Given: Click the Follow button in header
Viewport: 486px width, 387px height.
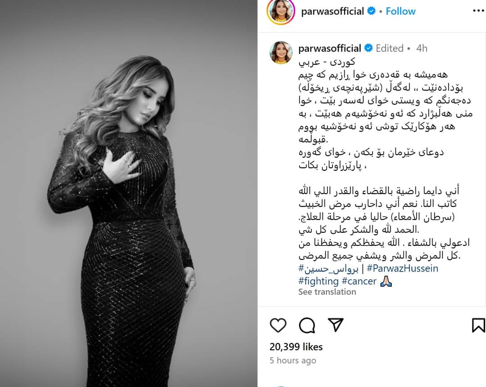Looking at the screenshot, I should click(x=400, y=11).
